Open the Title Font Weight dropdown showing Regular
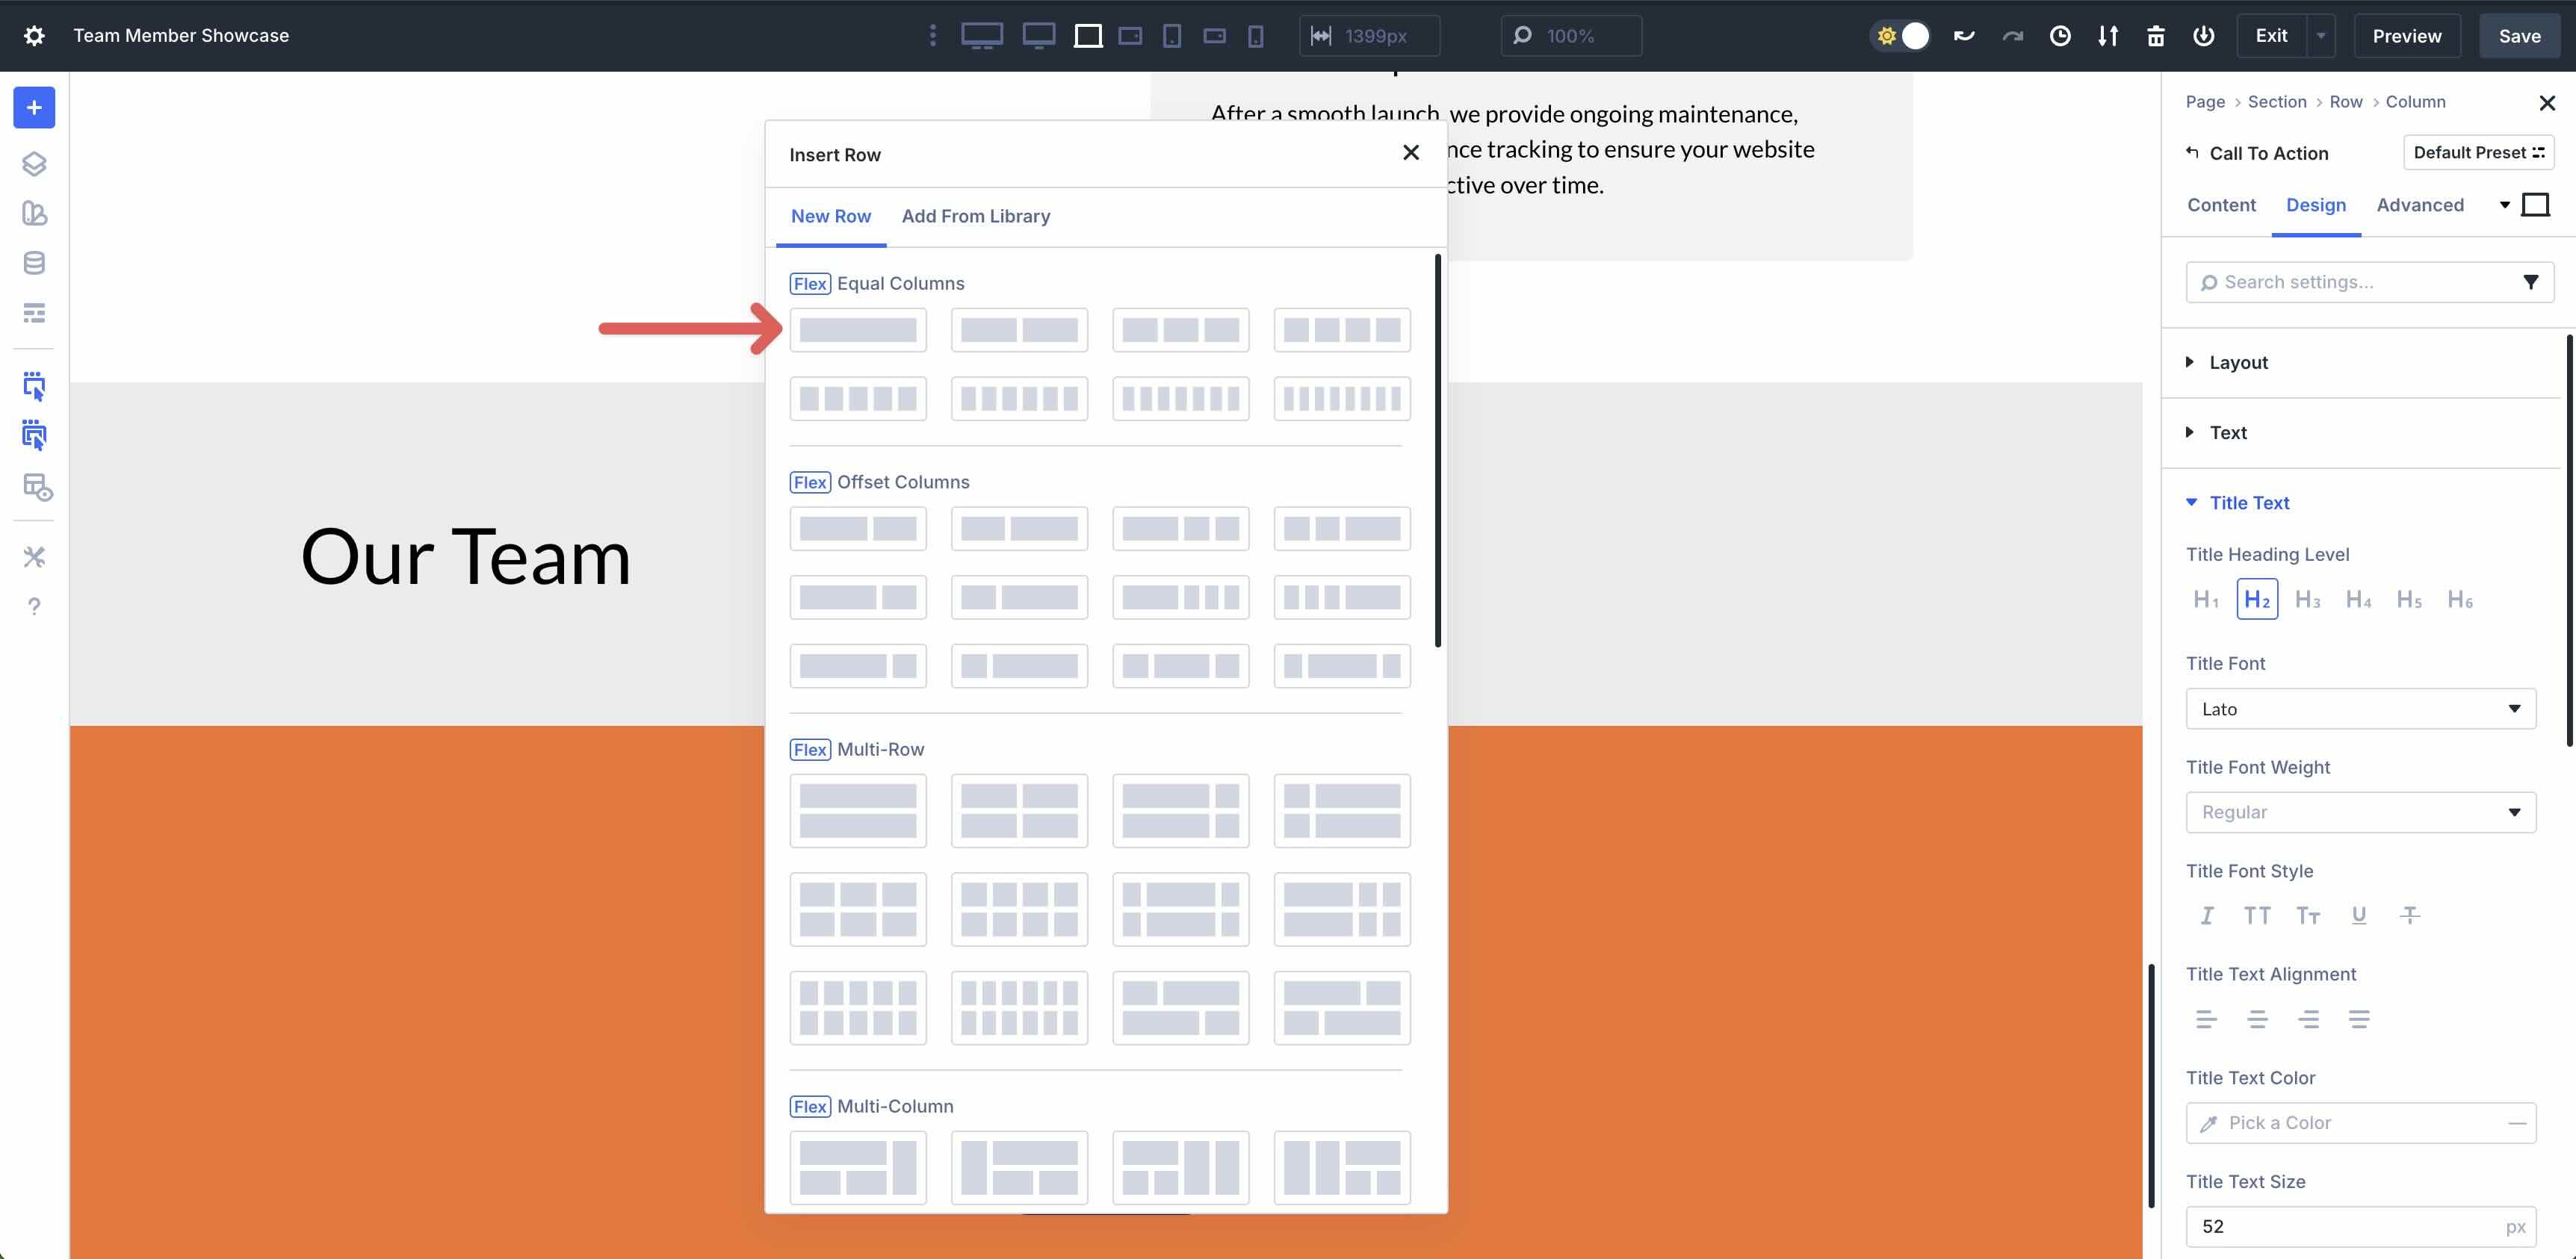The height and width of the screenshot is (1259, 2576). (x=2360, y=812)
